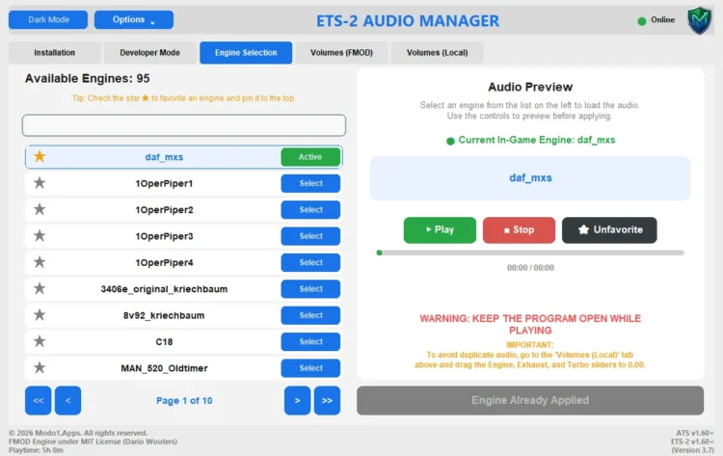Click the audio preview progress slider

point(530,253)
